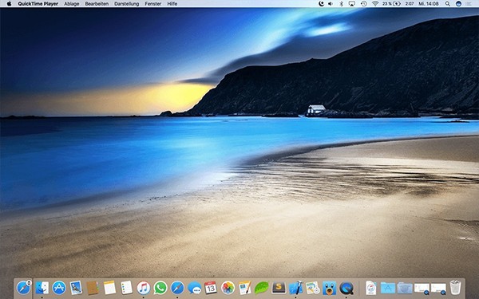The image size is (479, 299).
Task: Open WhatsApp from the Dock
Action: pyautogui.click(x=160, y=288)
